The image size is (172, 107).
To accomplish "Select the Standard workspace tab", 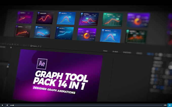I will (x=115, y=52).
